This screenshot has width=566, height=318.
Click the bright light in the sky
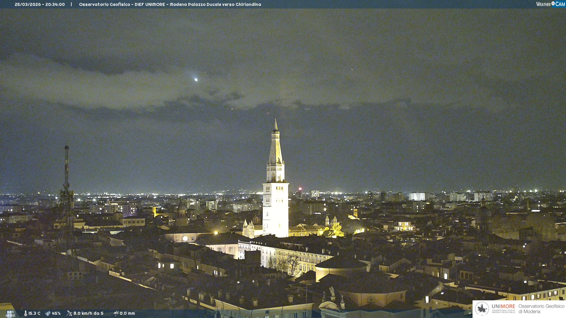coord(196,79)
